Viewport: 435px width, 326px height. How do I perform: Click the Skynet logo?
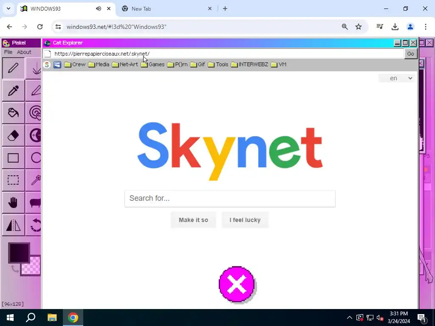coord(230,151)
